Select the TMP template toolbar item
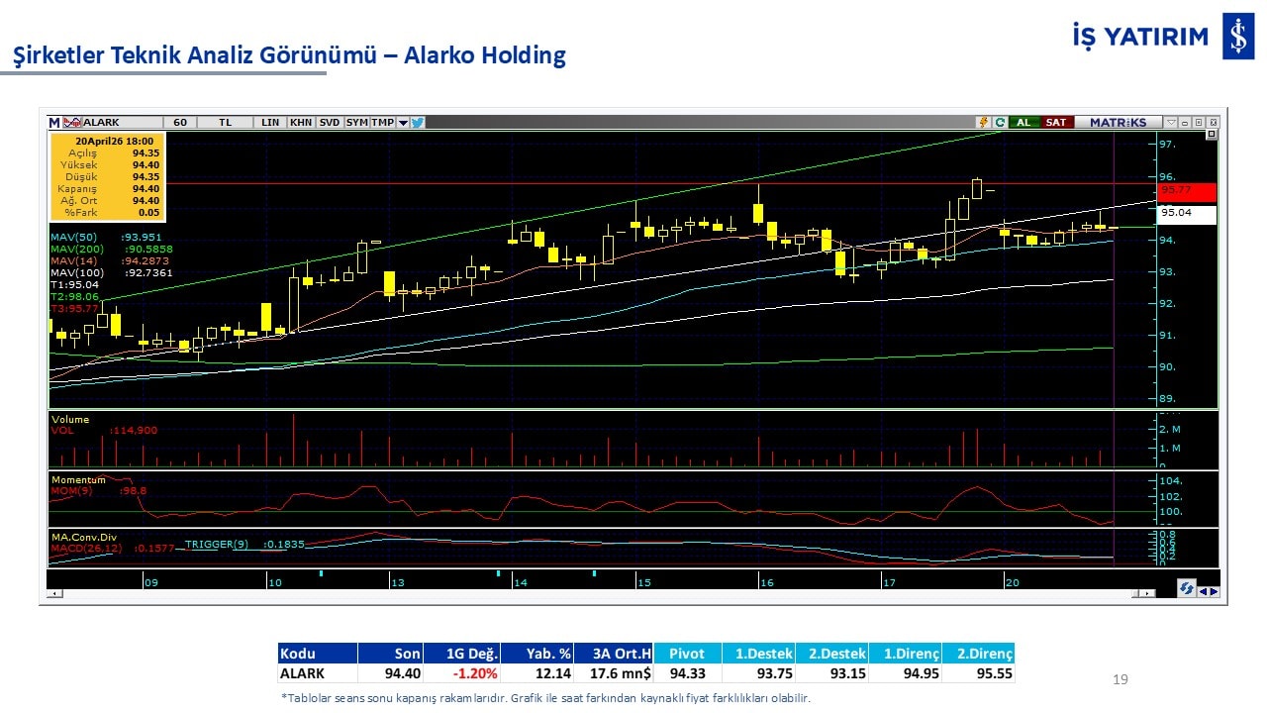Image resolution: width=1267 pixels, height=713 pixels. click(382, 123)
